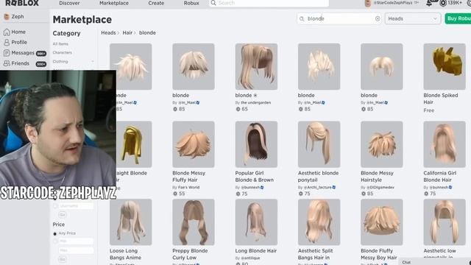Click the Long Blonde Hair title

[x=256, y=250]
